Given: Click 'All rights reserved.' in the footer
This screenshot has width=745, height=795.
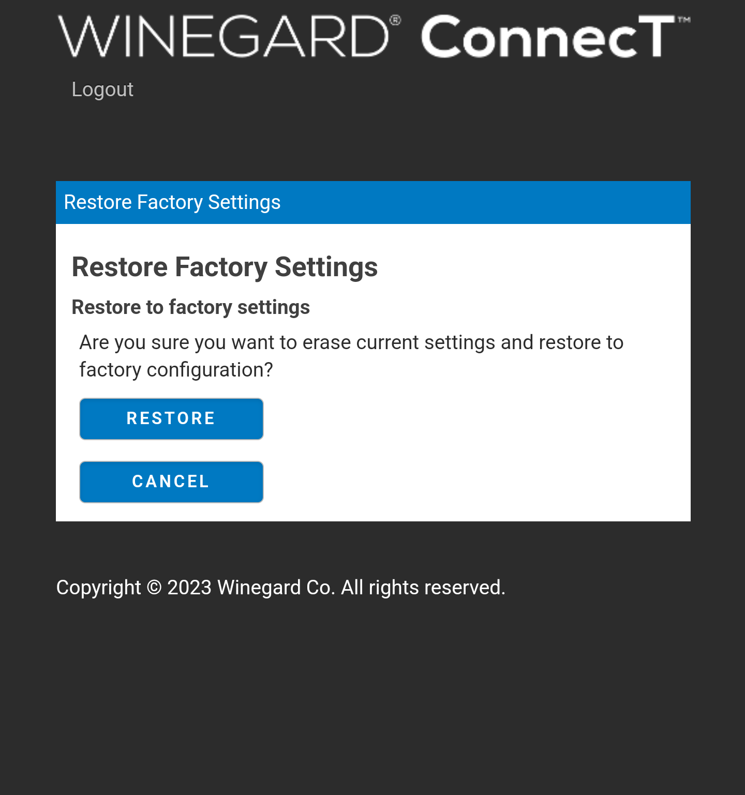Looking at the screenshot, I should click(x=423, y=588).
